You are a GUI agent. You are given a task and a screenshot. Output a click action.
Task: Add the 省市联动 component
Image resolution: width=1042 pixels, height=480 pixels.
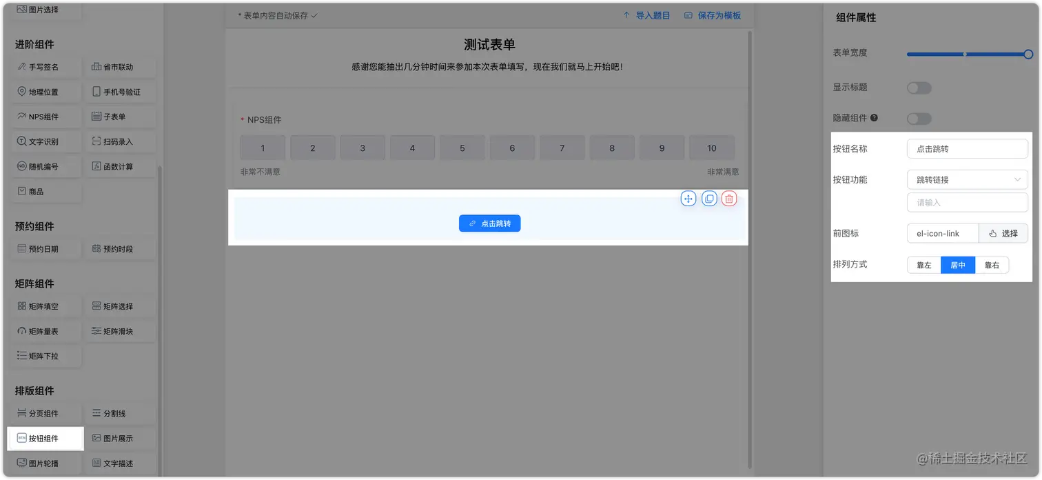point(121,67)
